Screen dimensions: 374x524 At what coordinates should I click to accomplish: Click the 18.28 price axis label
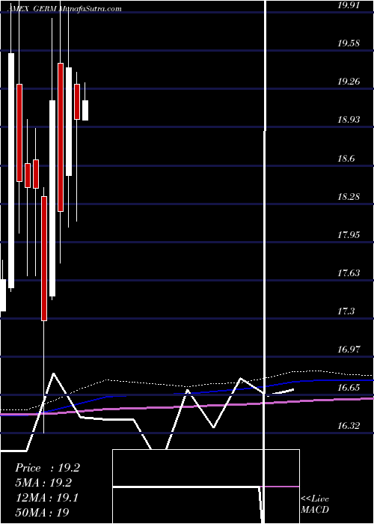click(349, 196)
